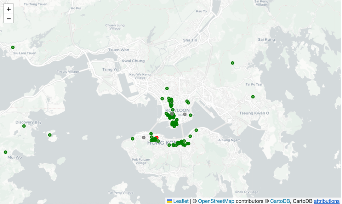Click green marker above Mui Wo label
The width and height of the screenshot is (342, 204).
[6, 152]
